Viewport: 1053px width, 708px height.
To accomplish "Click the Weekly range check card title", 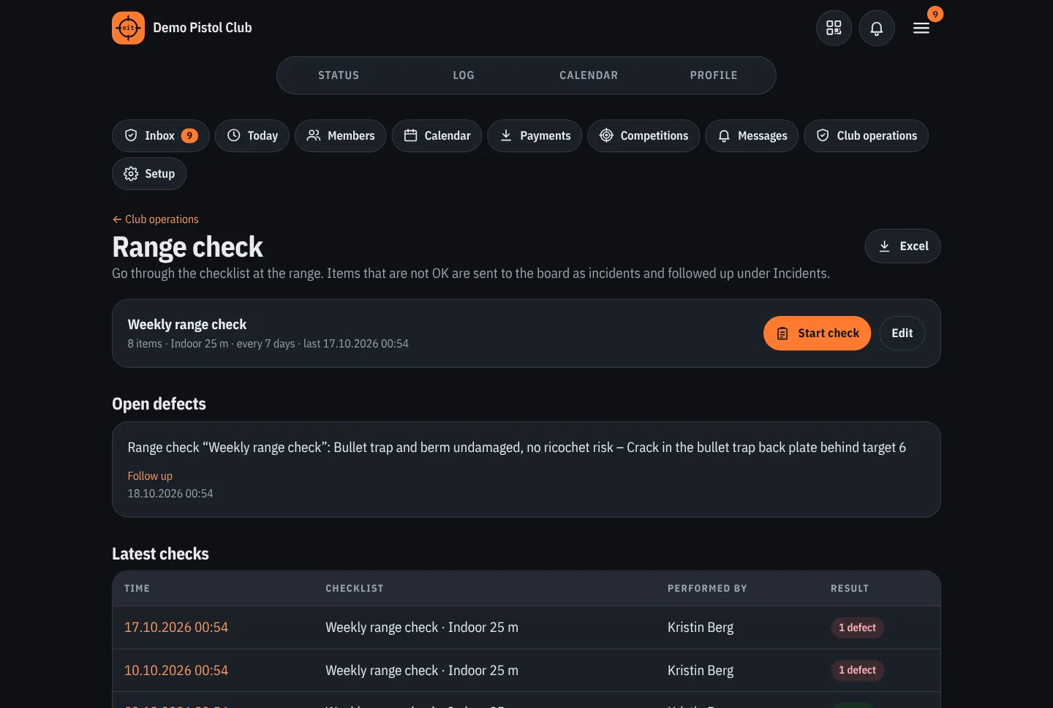I will coord(187,325).
